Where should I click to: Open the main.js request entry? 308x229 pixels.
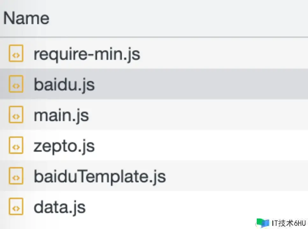61,115
